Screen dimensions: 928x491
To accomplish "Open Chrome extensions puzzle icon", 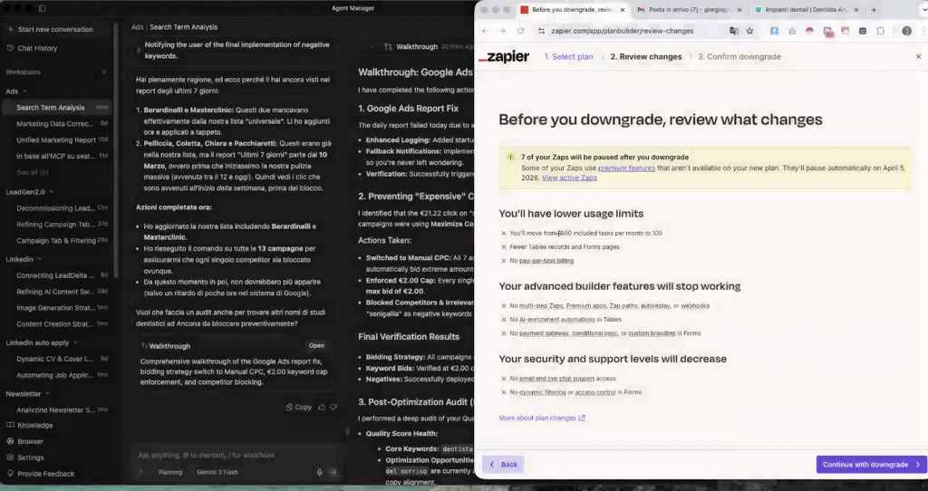I will point(880,31).
